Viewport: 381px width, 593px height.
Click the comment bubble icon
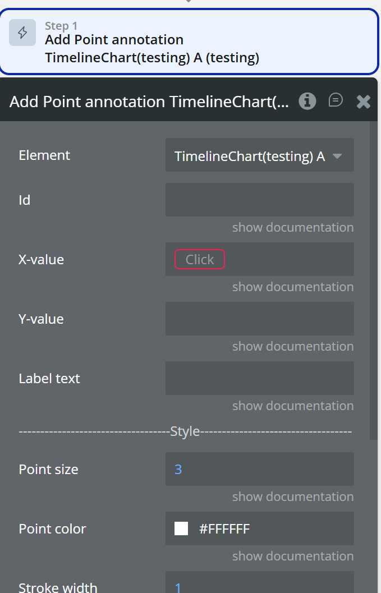(x=336, y=100)
